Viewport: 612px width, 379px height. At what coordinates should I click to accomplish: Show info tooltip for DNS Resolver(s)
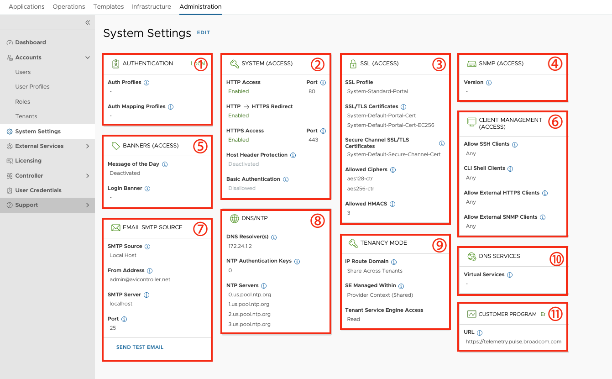click(x=274, y=237)
